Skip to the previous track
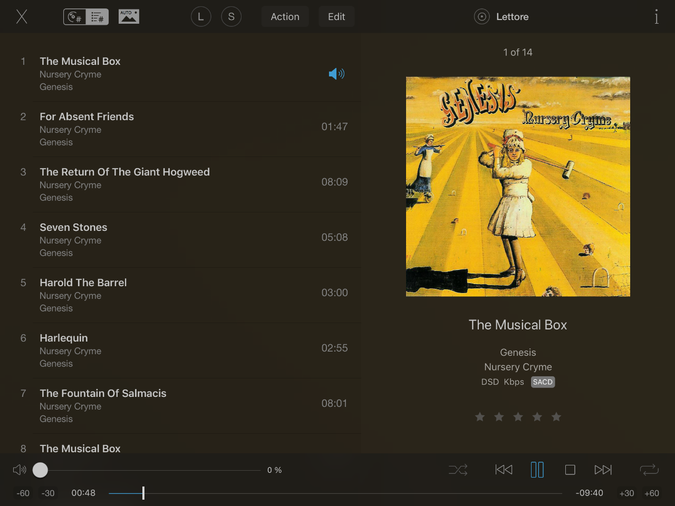The height and width of the screenshot is (506, 675). 504,470
